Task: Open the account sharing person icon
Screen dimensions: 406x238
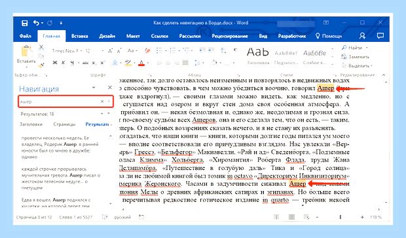Action: click(x=362, y=36)
